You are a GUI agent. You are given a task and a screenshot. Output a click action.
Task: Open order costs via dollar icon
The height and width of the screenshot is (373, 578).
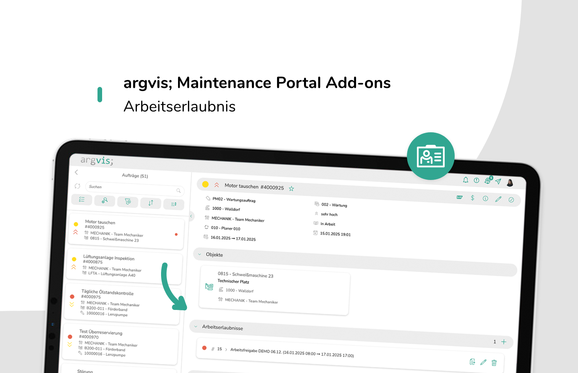(472, 198)
